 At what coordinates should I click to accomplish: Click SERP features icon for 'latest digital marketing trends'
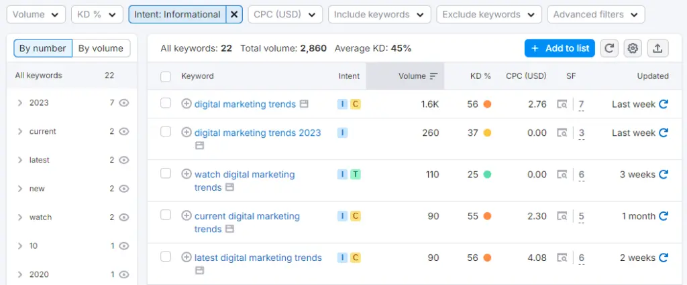(x=562, y=258)
